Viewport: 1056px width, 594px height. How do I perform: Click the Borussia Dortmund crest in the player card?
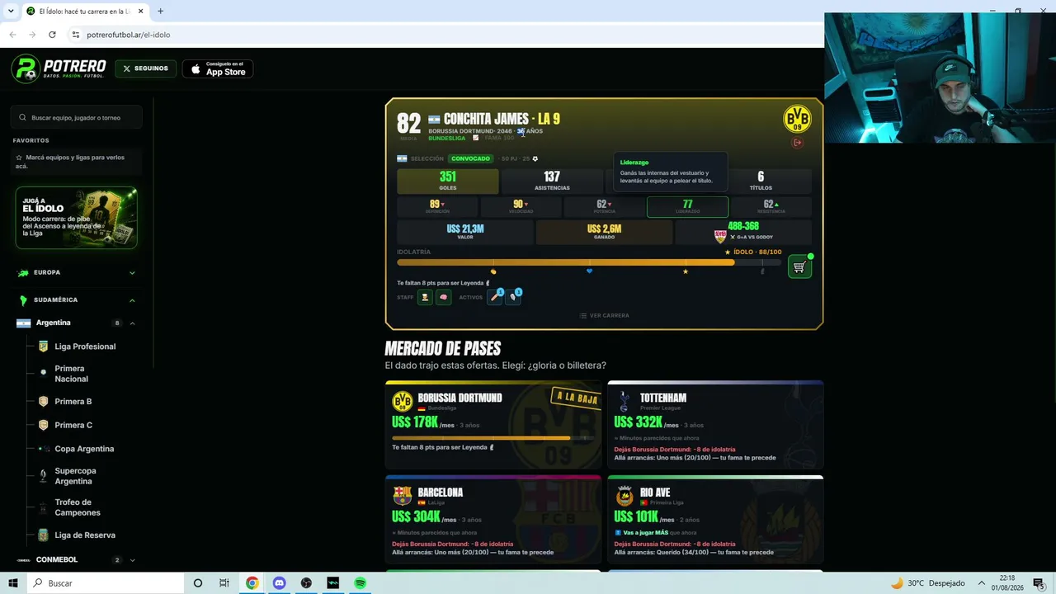point(797,120)
